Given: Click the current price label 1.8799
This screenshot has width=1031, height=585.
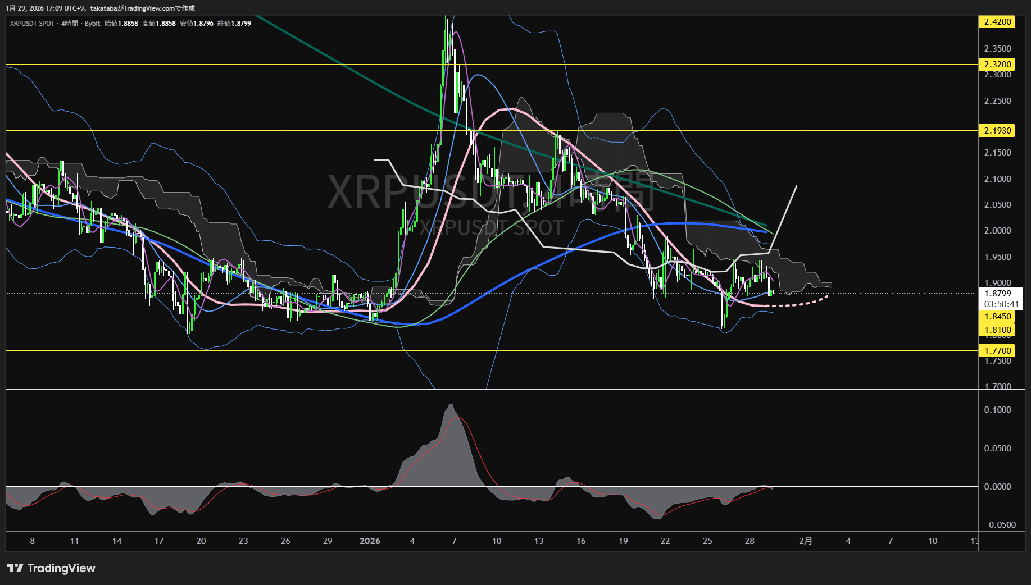Looking at the screenshot, I should pyautogui.click(x=998, y=294).
